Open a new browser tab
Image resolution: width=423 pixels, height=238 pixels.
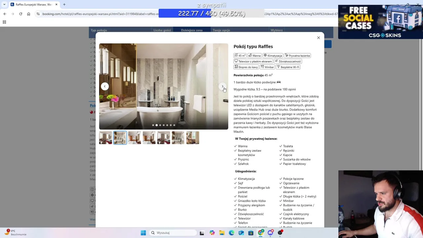(64, 5)
